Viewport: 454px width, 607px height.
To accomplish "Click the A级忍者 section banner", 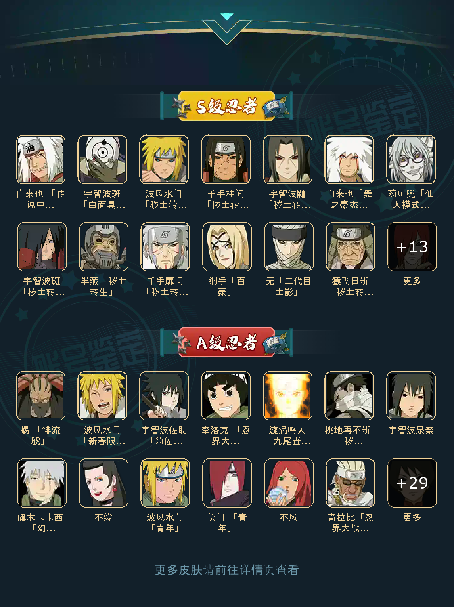I will 227,342.
